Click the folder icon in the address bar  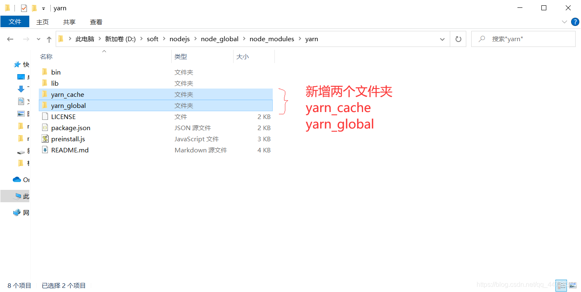tap(60, 38)
